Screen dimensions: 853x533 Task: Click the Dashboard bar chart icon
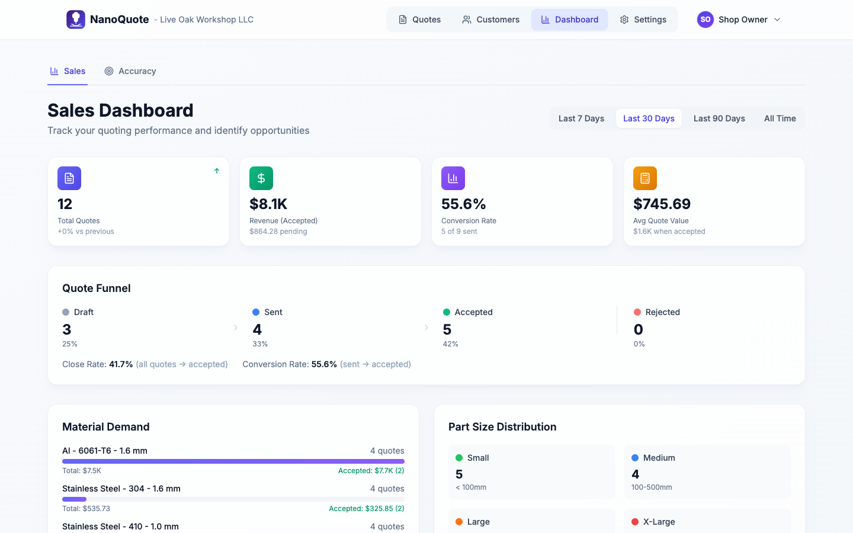point(544,19)
